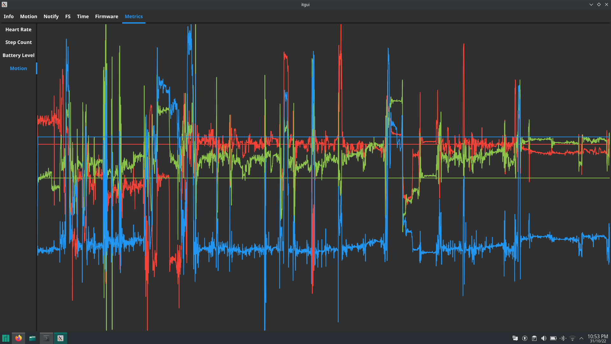Switch to the Notify tab
Image resolution: width=611 pixels, height=344 pixels.
[51, 17]
